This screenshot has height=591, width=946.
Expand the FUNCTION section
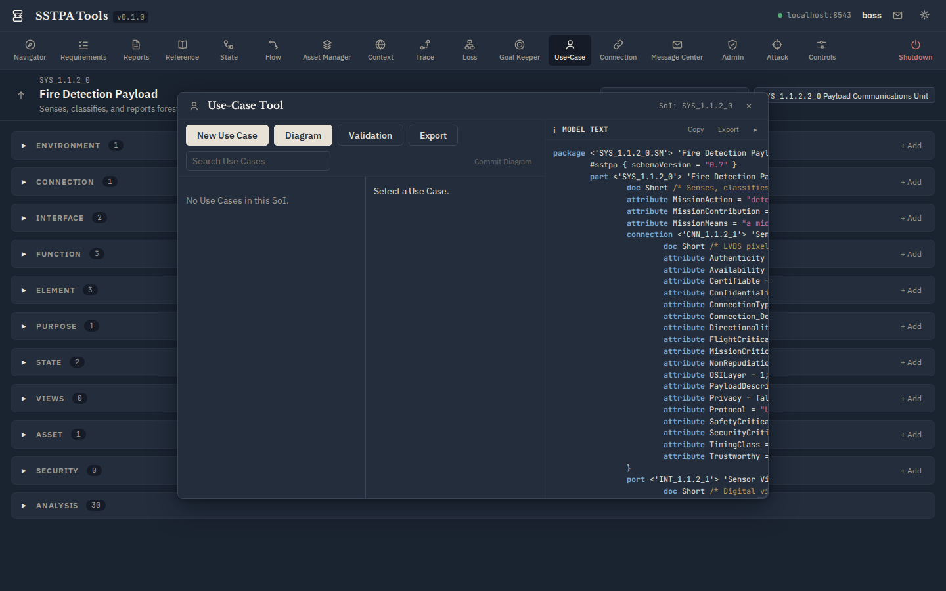point(24,254)
